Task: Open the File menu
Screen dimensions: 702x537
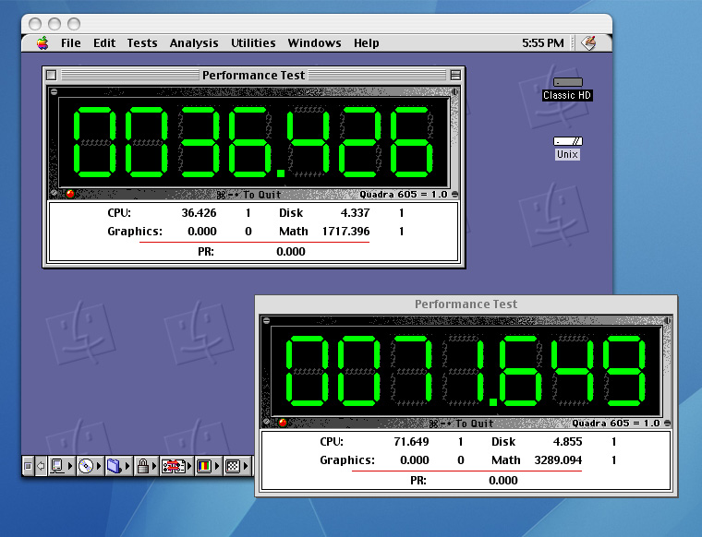Action: pyautogui.click(x=71, y=42)
